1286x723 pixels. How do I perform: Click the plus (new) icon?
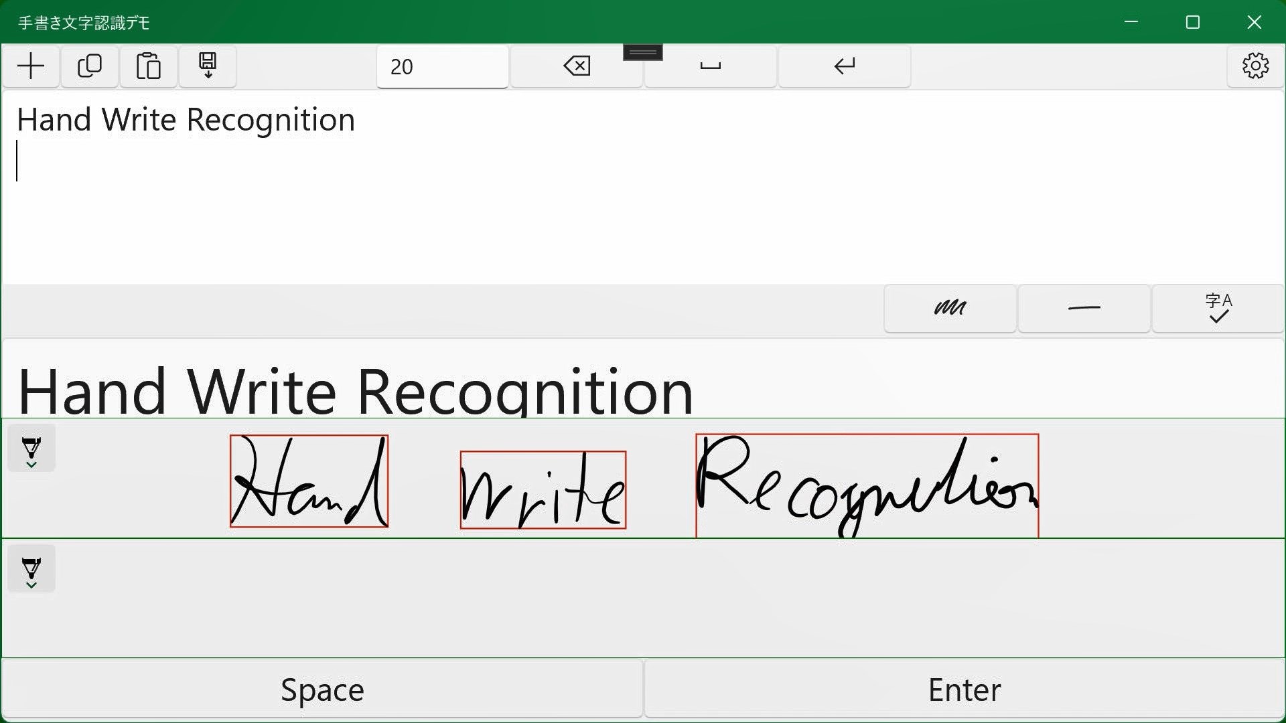[31, 66]
